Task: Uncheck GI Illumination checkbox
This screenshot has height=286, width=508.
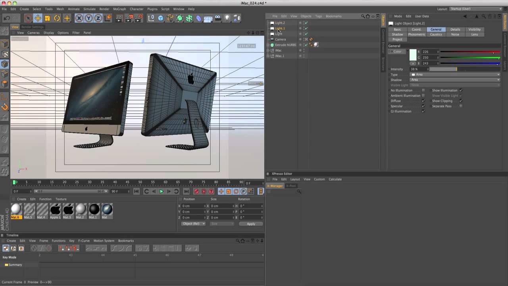Action: (x=423, y=111)
